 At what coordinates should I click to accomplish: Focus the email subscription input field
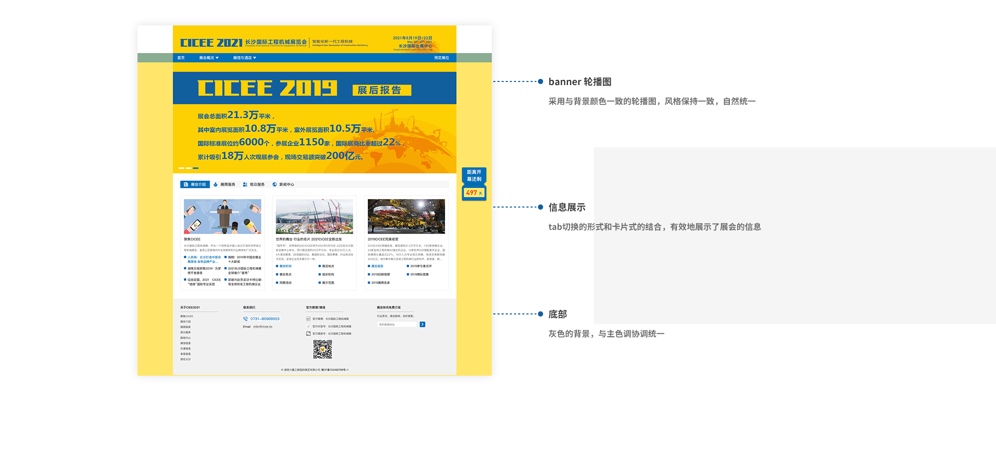(x=397, y=324)
